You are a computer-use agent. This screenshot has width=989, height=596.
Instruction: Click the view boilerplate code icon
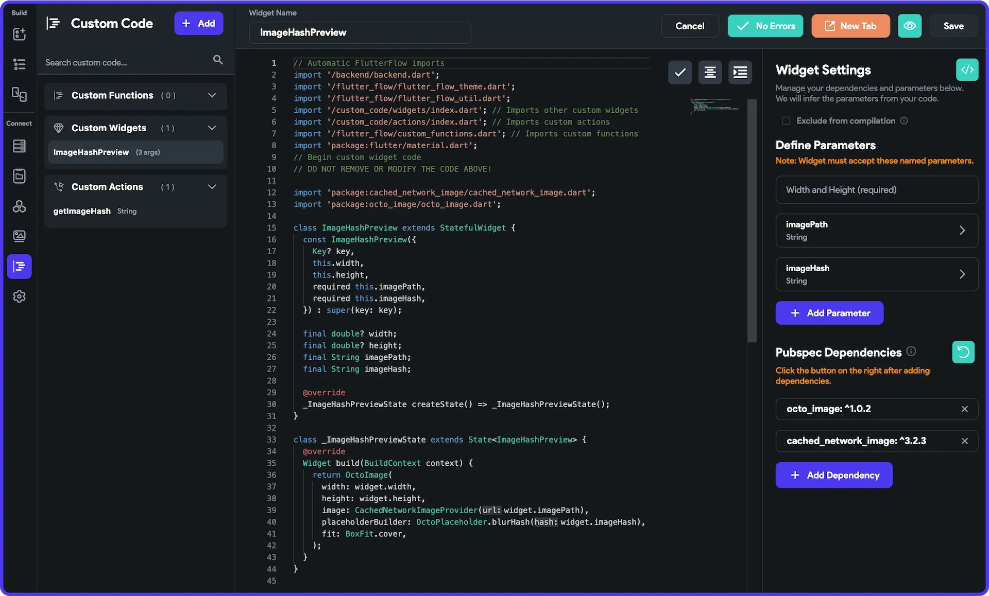coord(967,69)
